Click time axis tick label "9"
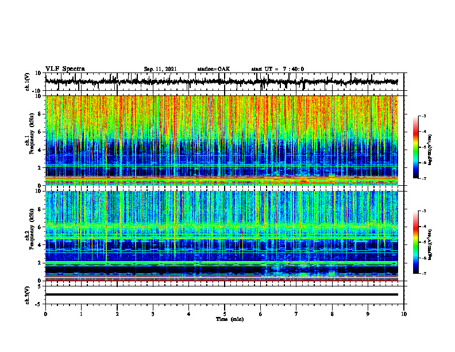 point(368,314)
